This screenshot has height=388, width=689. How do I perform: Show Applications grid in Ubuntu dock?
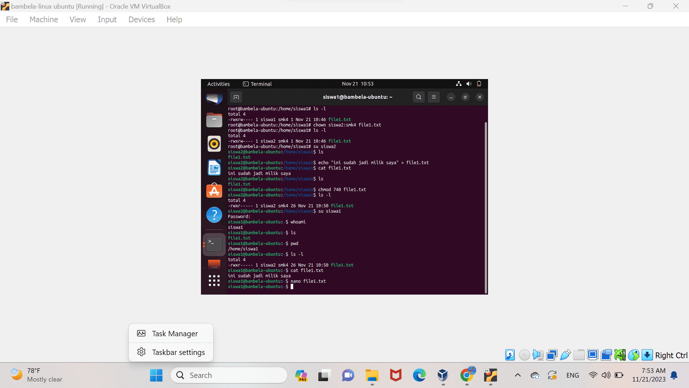tap(214, 281)
